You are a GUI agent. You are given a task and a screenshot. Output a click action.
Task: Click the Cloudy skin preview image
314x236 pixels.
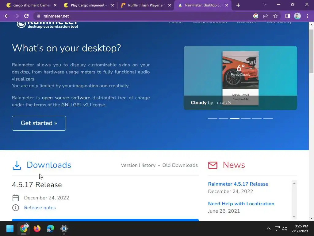pos(240,78)
